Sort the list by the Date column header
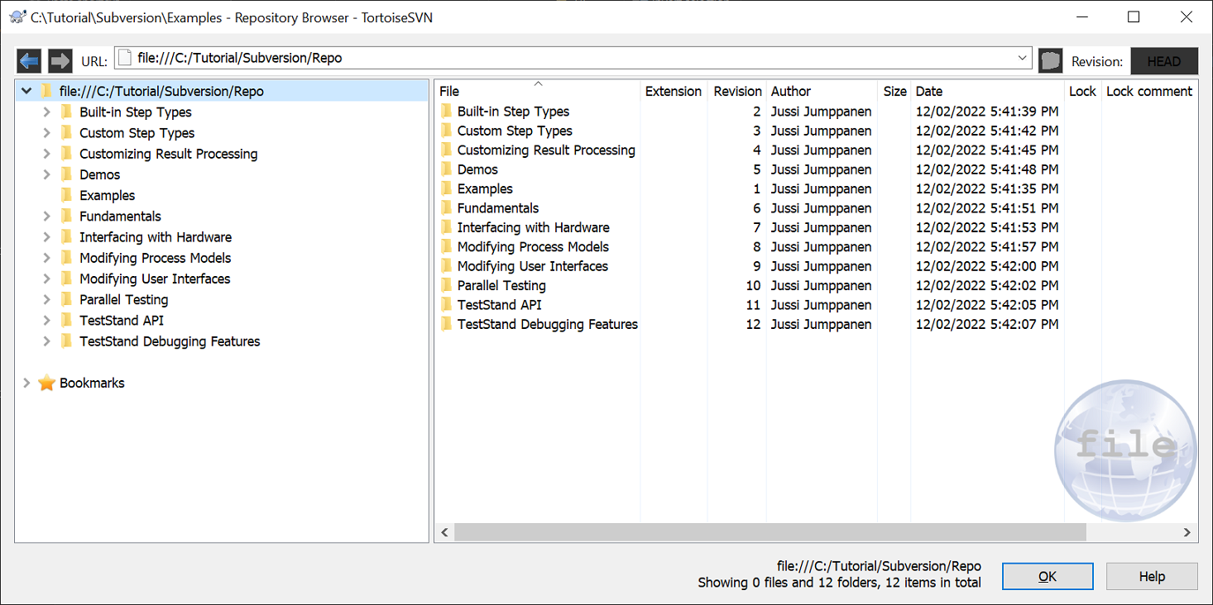 click(x=987, y=91)
